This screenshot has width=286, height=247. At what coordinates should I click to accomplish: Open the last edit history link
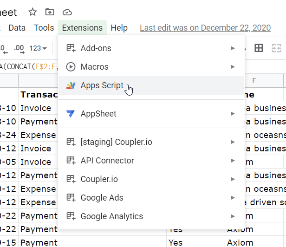tap(205, 28)
